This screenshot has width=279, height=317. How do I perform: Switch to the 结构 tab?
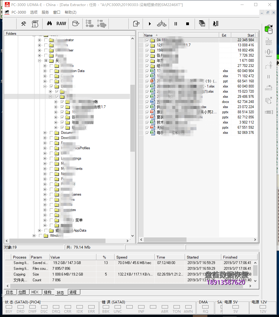pyautogui.click(x=48, y=292)
